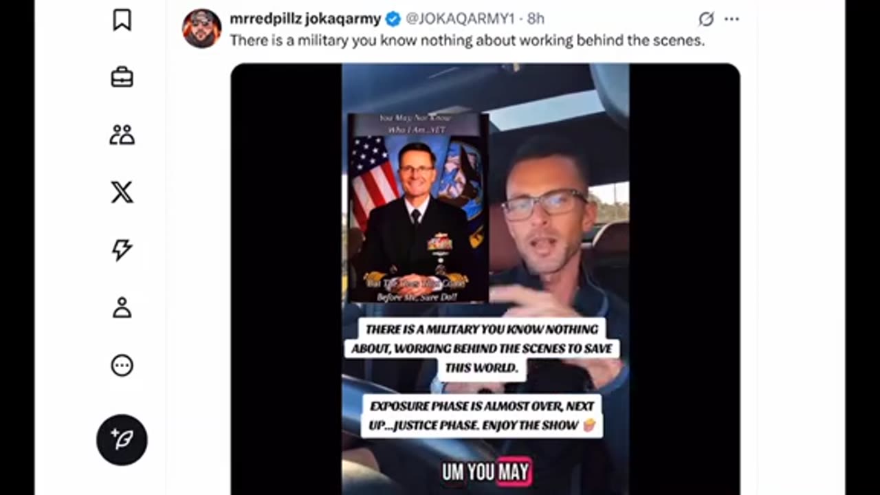Open the lightning bolt Verified Orgs icon

pyautogui.click(x=122, y=250)
